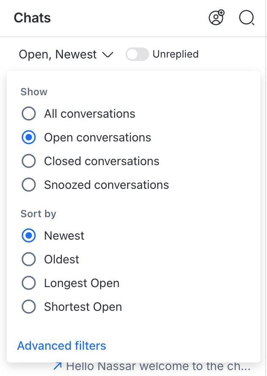This screenshot has height=376, width=267.
Task: Click the search icon in the Chats header
Action: click(x=246, y=18)
